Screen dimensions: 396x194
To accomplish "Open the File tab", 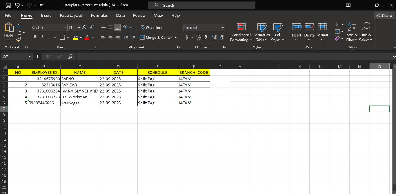I will (x=8, y=15).
